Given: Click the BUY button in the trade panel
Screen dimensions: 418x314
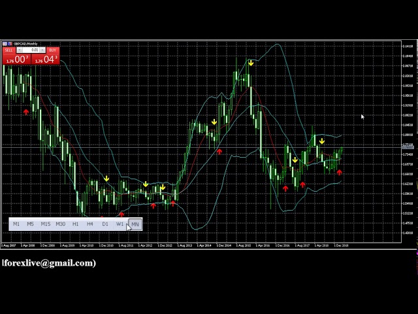Looking at the screenshot, I should click(x=53, y=50).
